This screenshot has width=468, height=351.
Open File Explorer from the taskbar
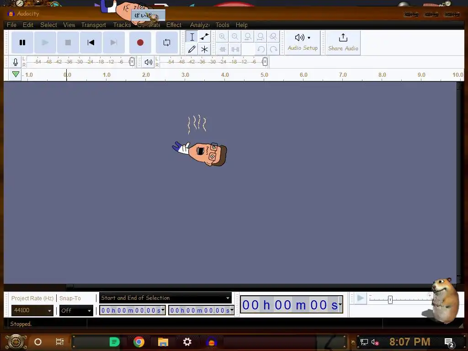(163, 342)
